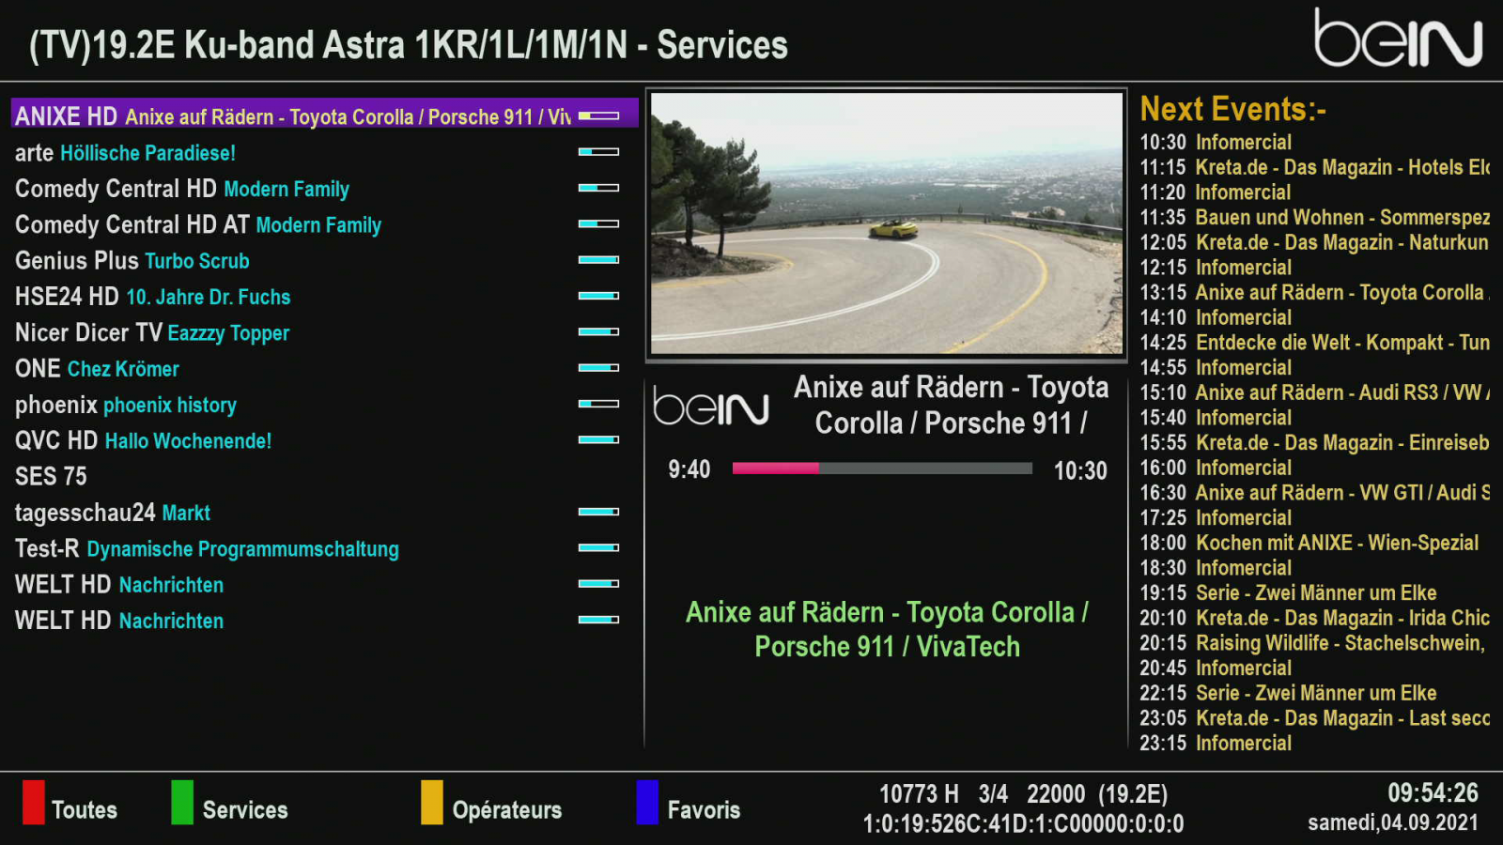Open the 15:55 Kreta.de Einreiseb event

tap(1315, 442)
